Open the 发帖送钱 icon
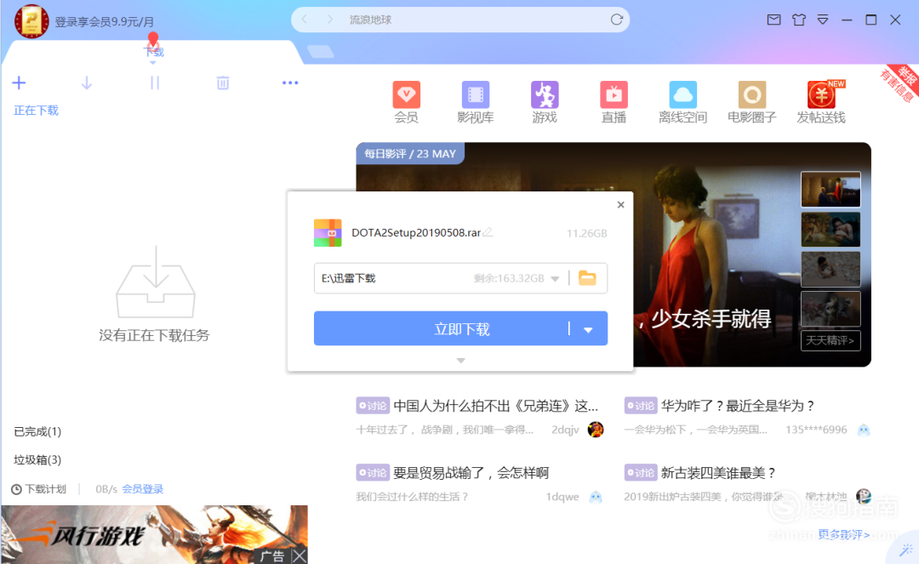This screenshot has width=919, height=564. pyautogui.click(x=821, y=102)
